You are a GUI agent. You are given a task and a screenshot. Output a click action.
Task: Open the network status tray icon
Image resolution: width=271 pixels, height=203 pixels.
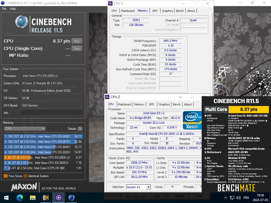tap(232, 198)
